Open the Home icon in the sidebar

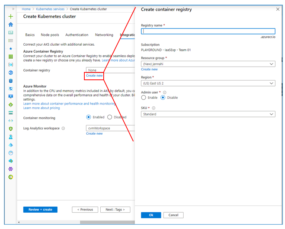click(11, 24)
